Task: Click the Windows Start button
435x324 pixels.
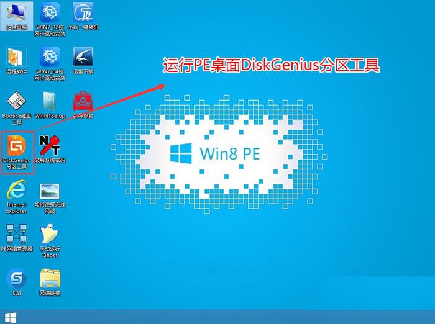Action: tap(8, 318)
